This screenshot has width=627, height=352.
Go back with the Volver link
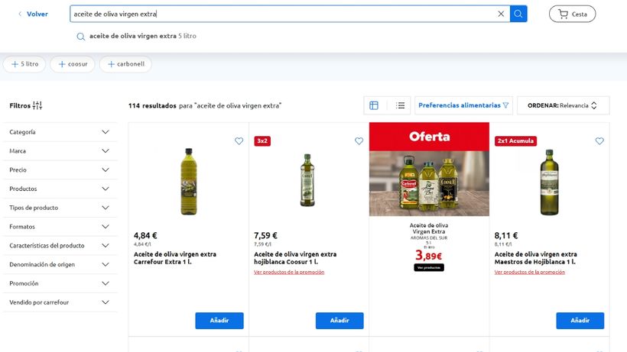coord(33,14)
